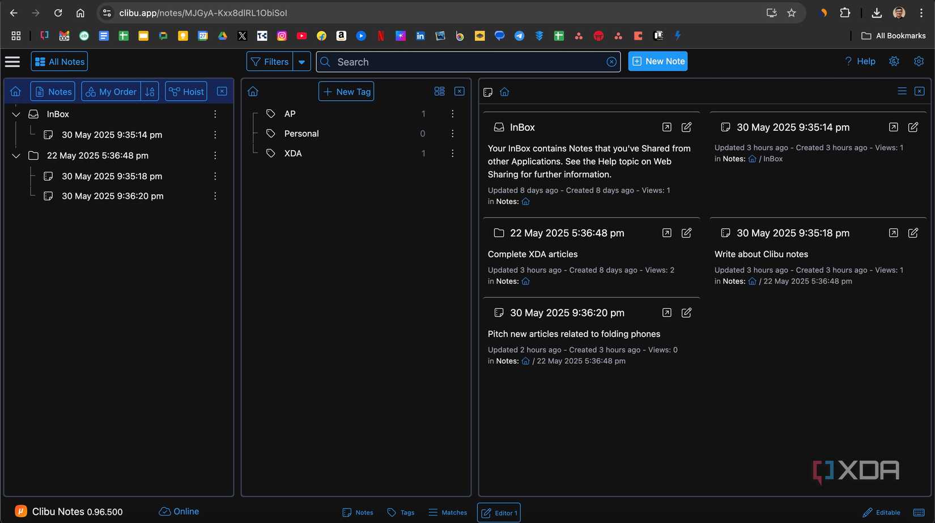Open All Bookmarks folder in browser
Viewport: 935px width, 523px height.
(894, 36)
